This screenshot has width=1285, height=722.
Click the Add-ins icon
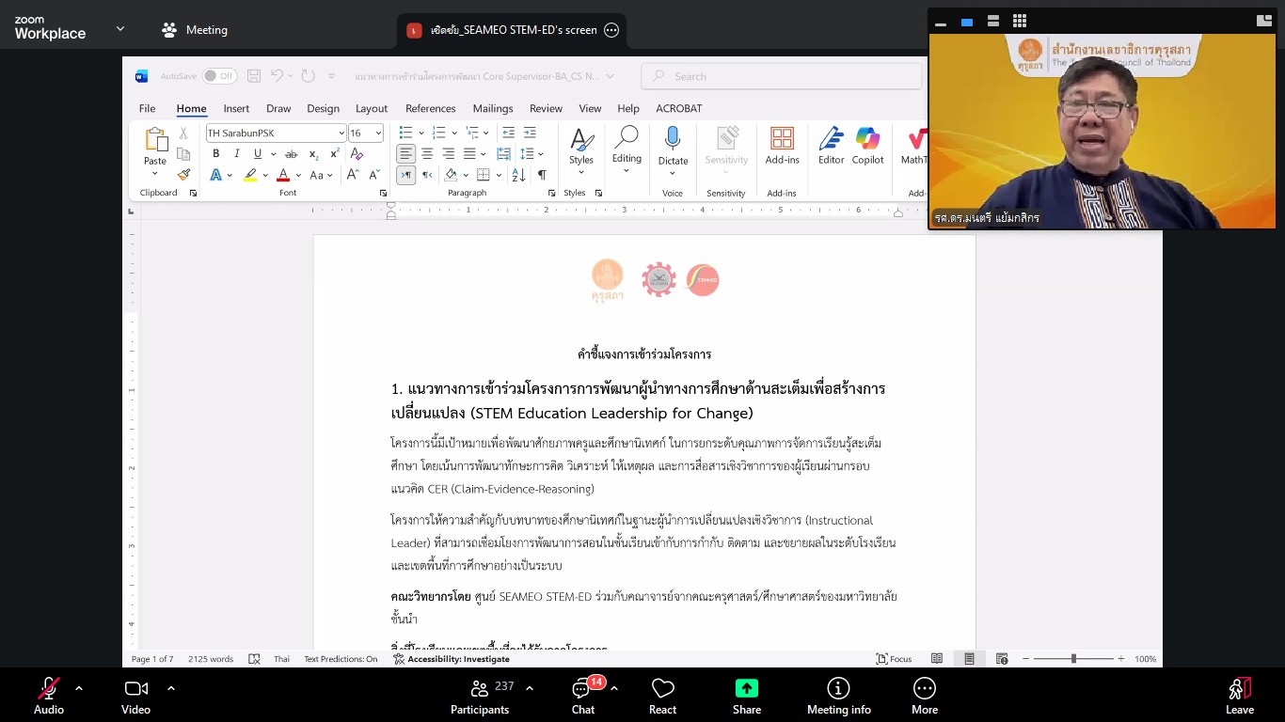coord(782,139)
